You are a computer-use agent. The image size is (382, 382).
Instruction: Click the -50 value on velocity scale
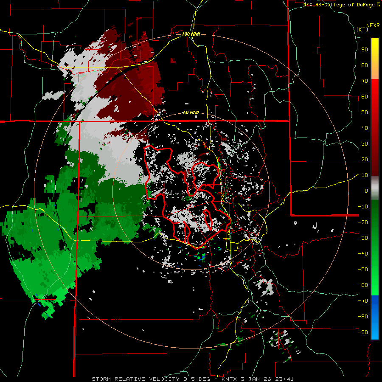363,270
